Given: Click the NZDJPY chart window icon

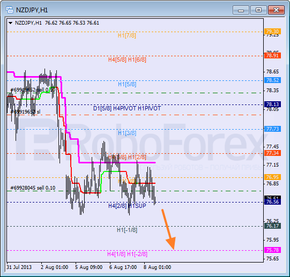Looking at the screenshot, I should pos(9,10).
